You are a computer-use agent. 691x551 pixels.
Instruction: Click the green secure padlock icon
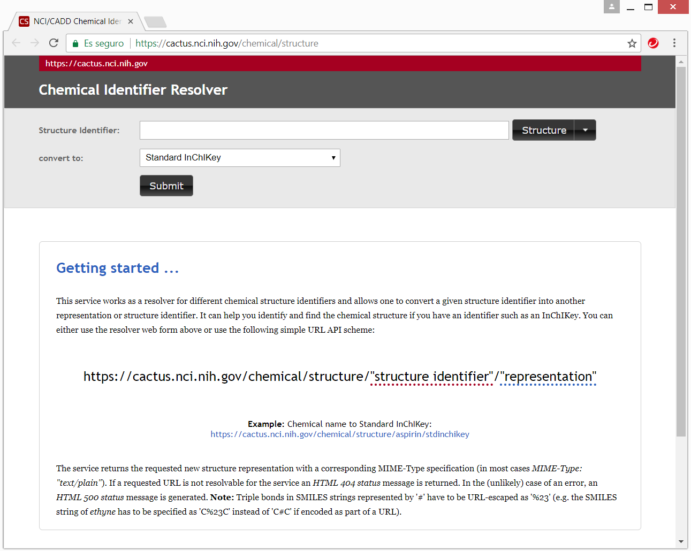click(75, 43)
